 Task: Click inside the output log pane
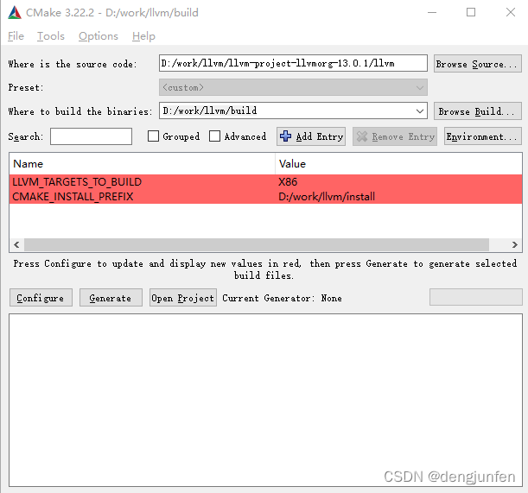(265, 400)
